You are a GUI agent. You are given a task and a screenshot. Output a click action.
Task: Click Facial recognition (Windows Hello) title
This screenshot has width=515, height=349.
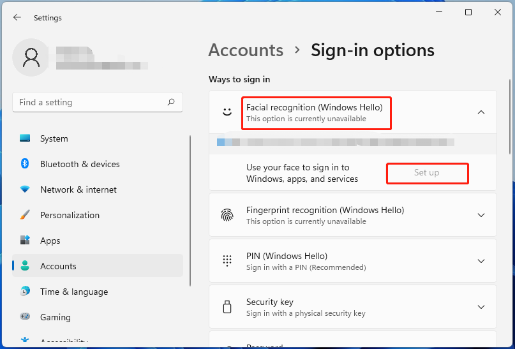pos(315,107)
